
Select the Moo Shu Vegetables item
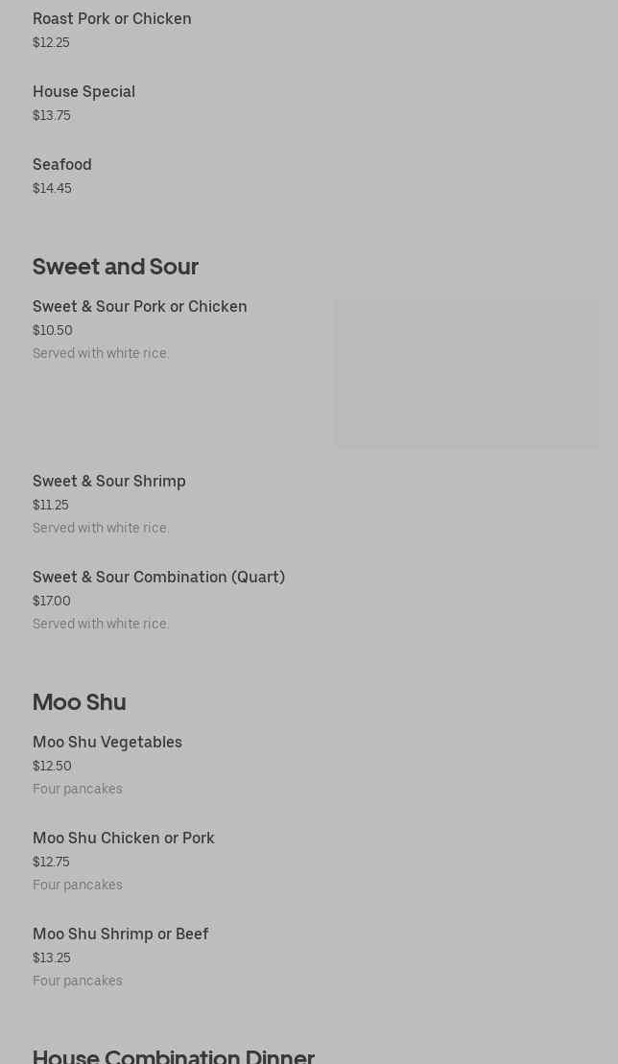tap(107, 743)
